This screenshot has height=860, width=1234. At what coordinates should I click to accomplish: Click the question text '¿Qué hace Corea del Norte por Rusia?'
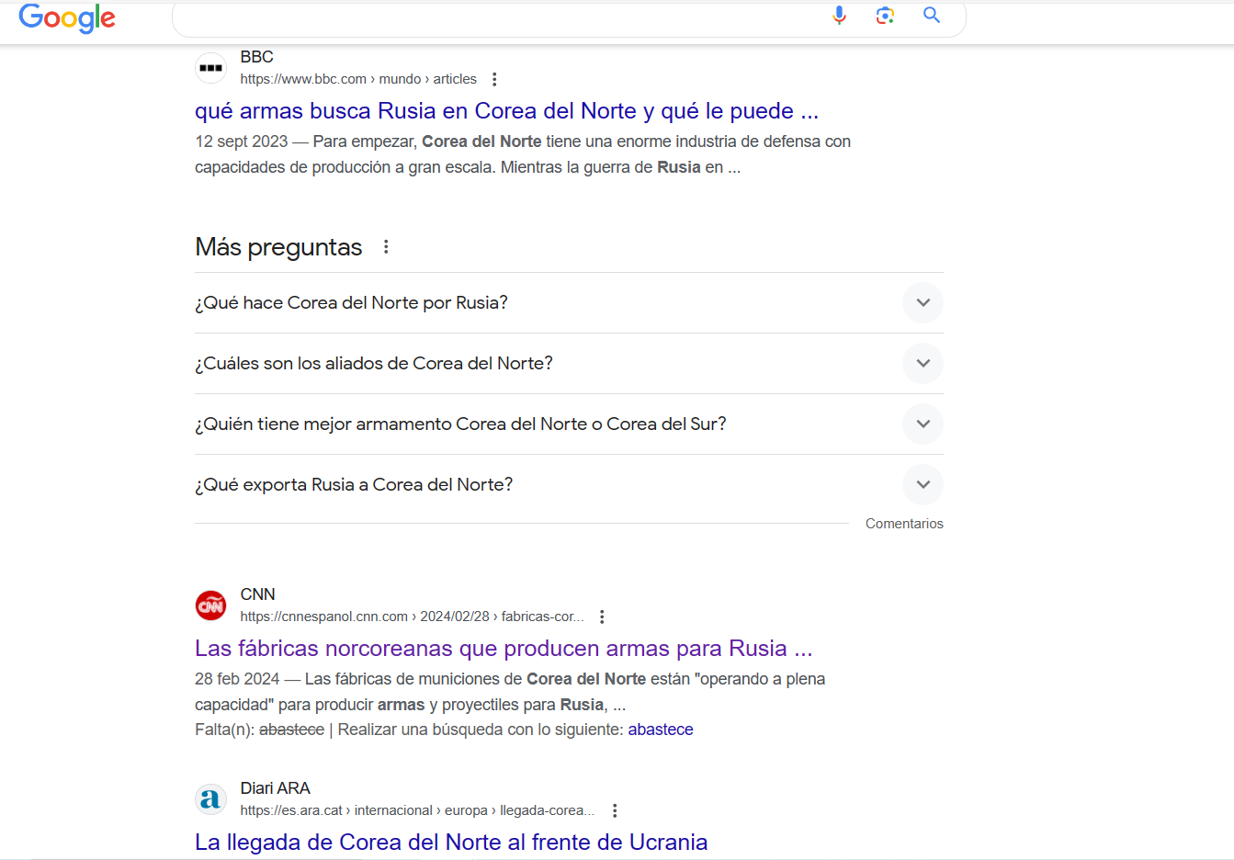click(351, 303)
